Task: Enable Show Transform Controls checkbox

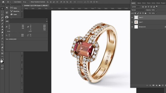Action: 30,2
